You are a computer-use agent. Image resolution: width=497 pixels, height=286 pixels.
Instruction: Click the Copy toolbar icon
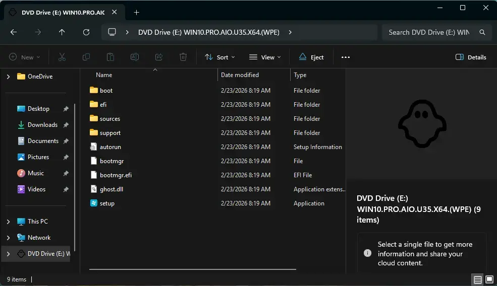point(86,57)
